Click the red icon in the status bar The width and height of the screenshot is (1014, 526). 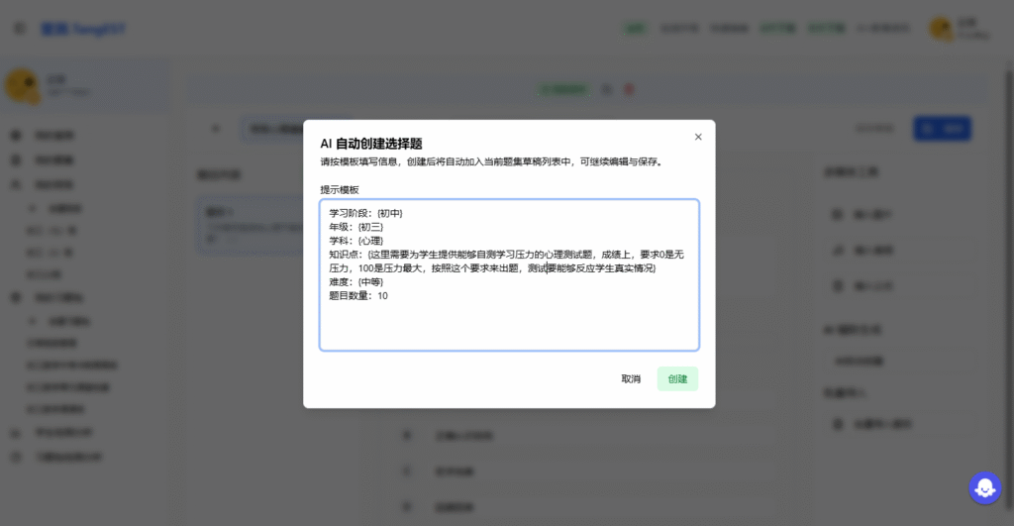point(629,89)
